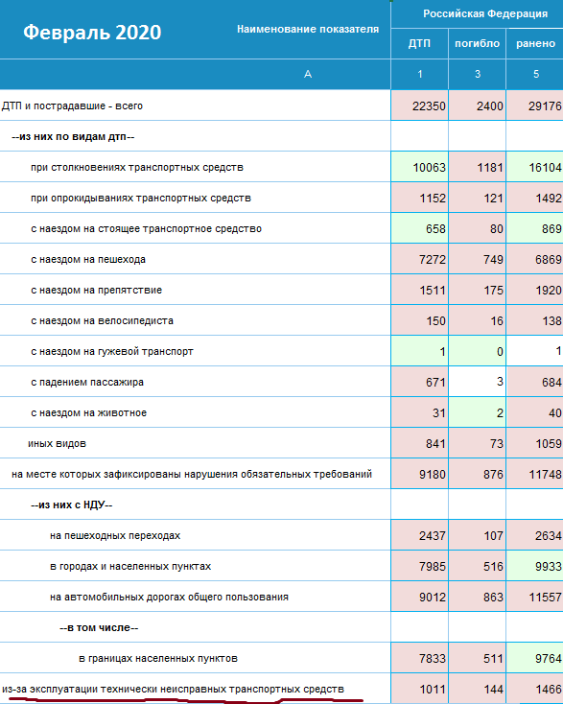This screenshot has width=563, height=704.
Task: Select '--в том числе--' row
Action: click(x=99, y=627)
